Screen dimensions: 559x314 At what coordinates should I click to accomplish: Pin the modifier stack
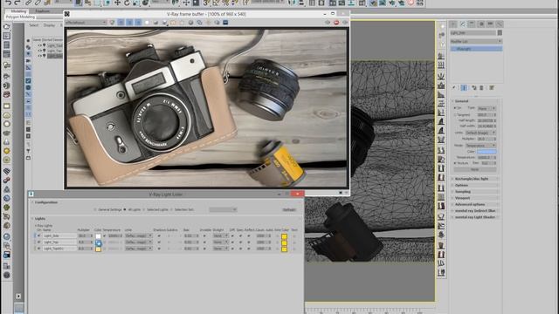(x=454, y=87)
